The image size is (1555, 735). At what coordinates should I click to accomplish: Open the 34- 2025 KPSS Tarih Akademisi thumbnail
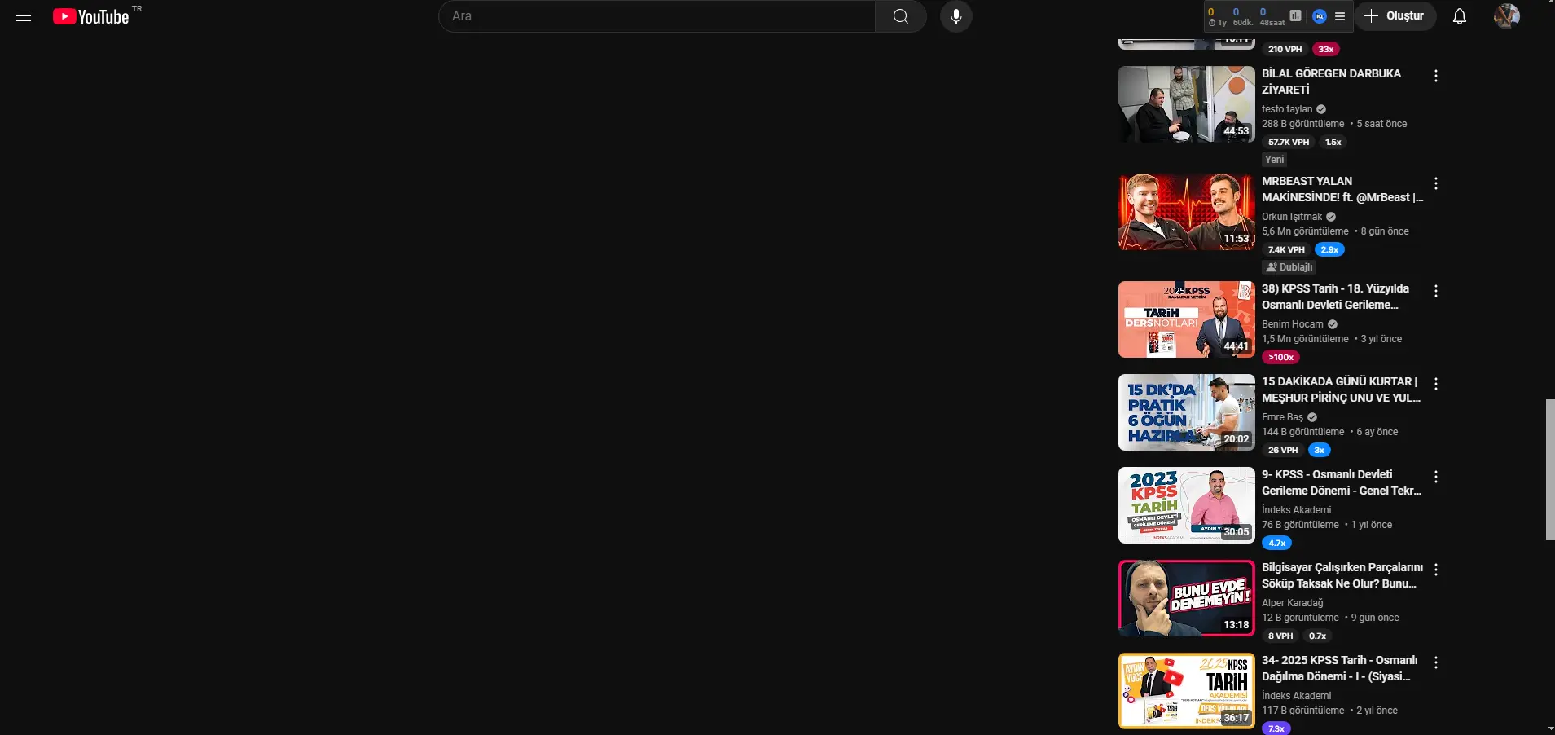coord(1186,691)
